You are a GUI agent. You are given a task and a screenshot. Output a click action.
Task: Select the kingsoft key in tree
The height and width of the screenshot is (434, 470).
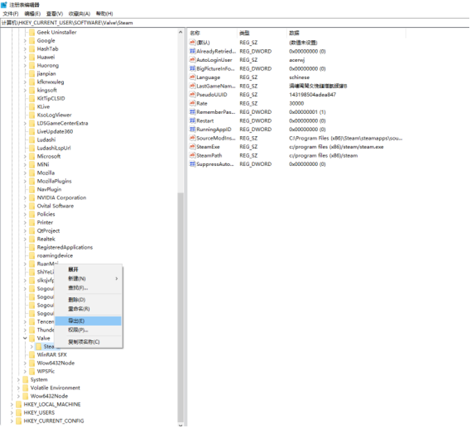coord(47,90)
